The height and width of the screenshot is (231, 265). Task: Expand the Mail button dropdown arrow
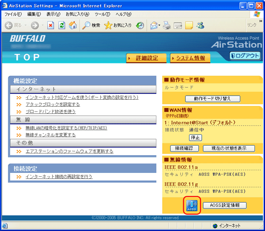point(159,26)
